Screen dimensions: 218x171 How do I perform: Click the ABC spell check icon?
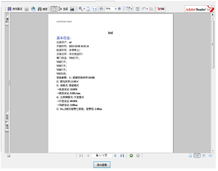point(137,9)
